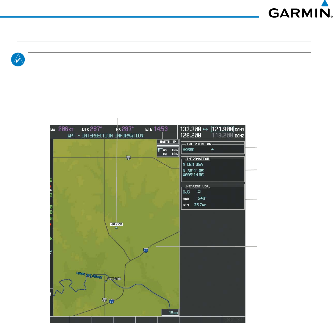The image size is (333, 323).
Task: Click the CN 10n weather legend entry
Action: (170, 154)
